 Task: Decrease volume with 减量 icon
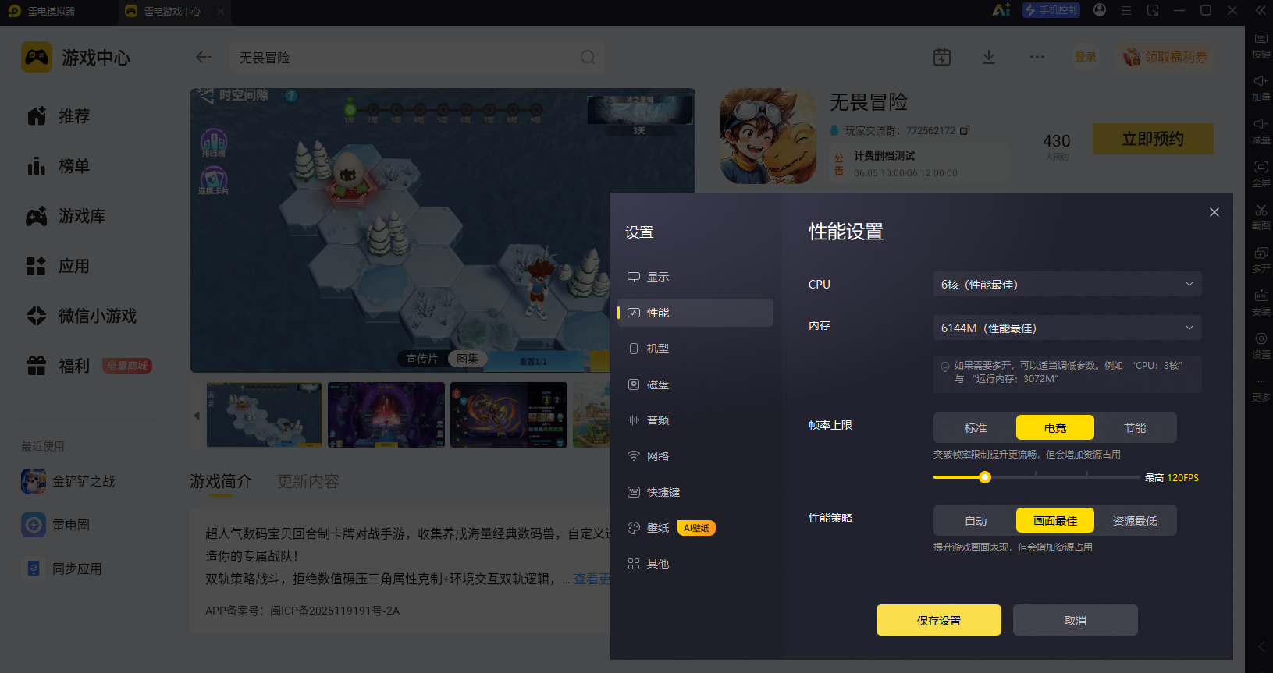tap(1261, 132)
